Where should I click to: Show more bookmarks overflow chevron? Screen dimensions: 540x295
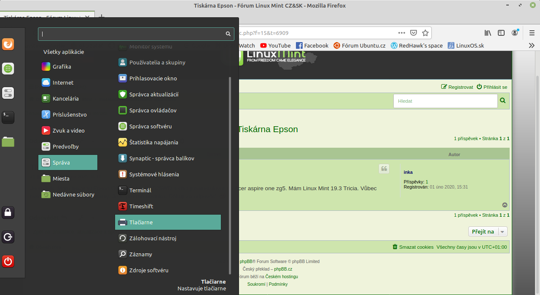click(x=532, y=45)
